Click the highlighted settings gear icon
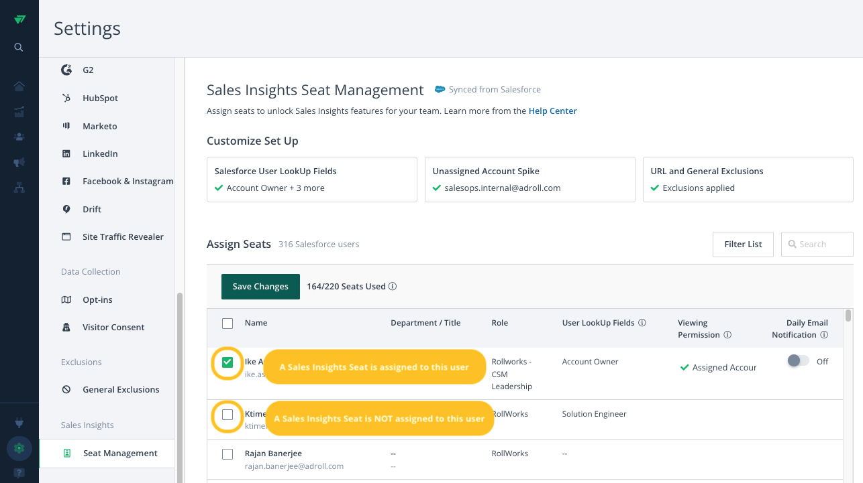Viewport: 863px width, 483px height. coord(19,448)
